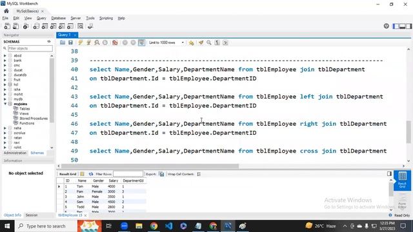The image size is (413, 232).
Task: Toggle the bottom output panel visibility
Action: [x=402, y=26]
